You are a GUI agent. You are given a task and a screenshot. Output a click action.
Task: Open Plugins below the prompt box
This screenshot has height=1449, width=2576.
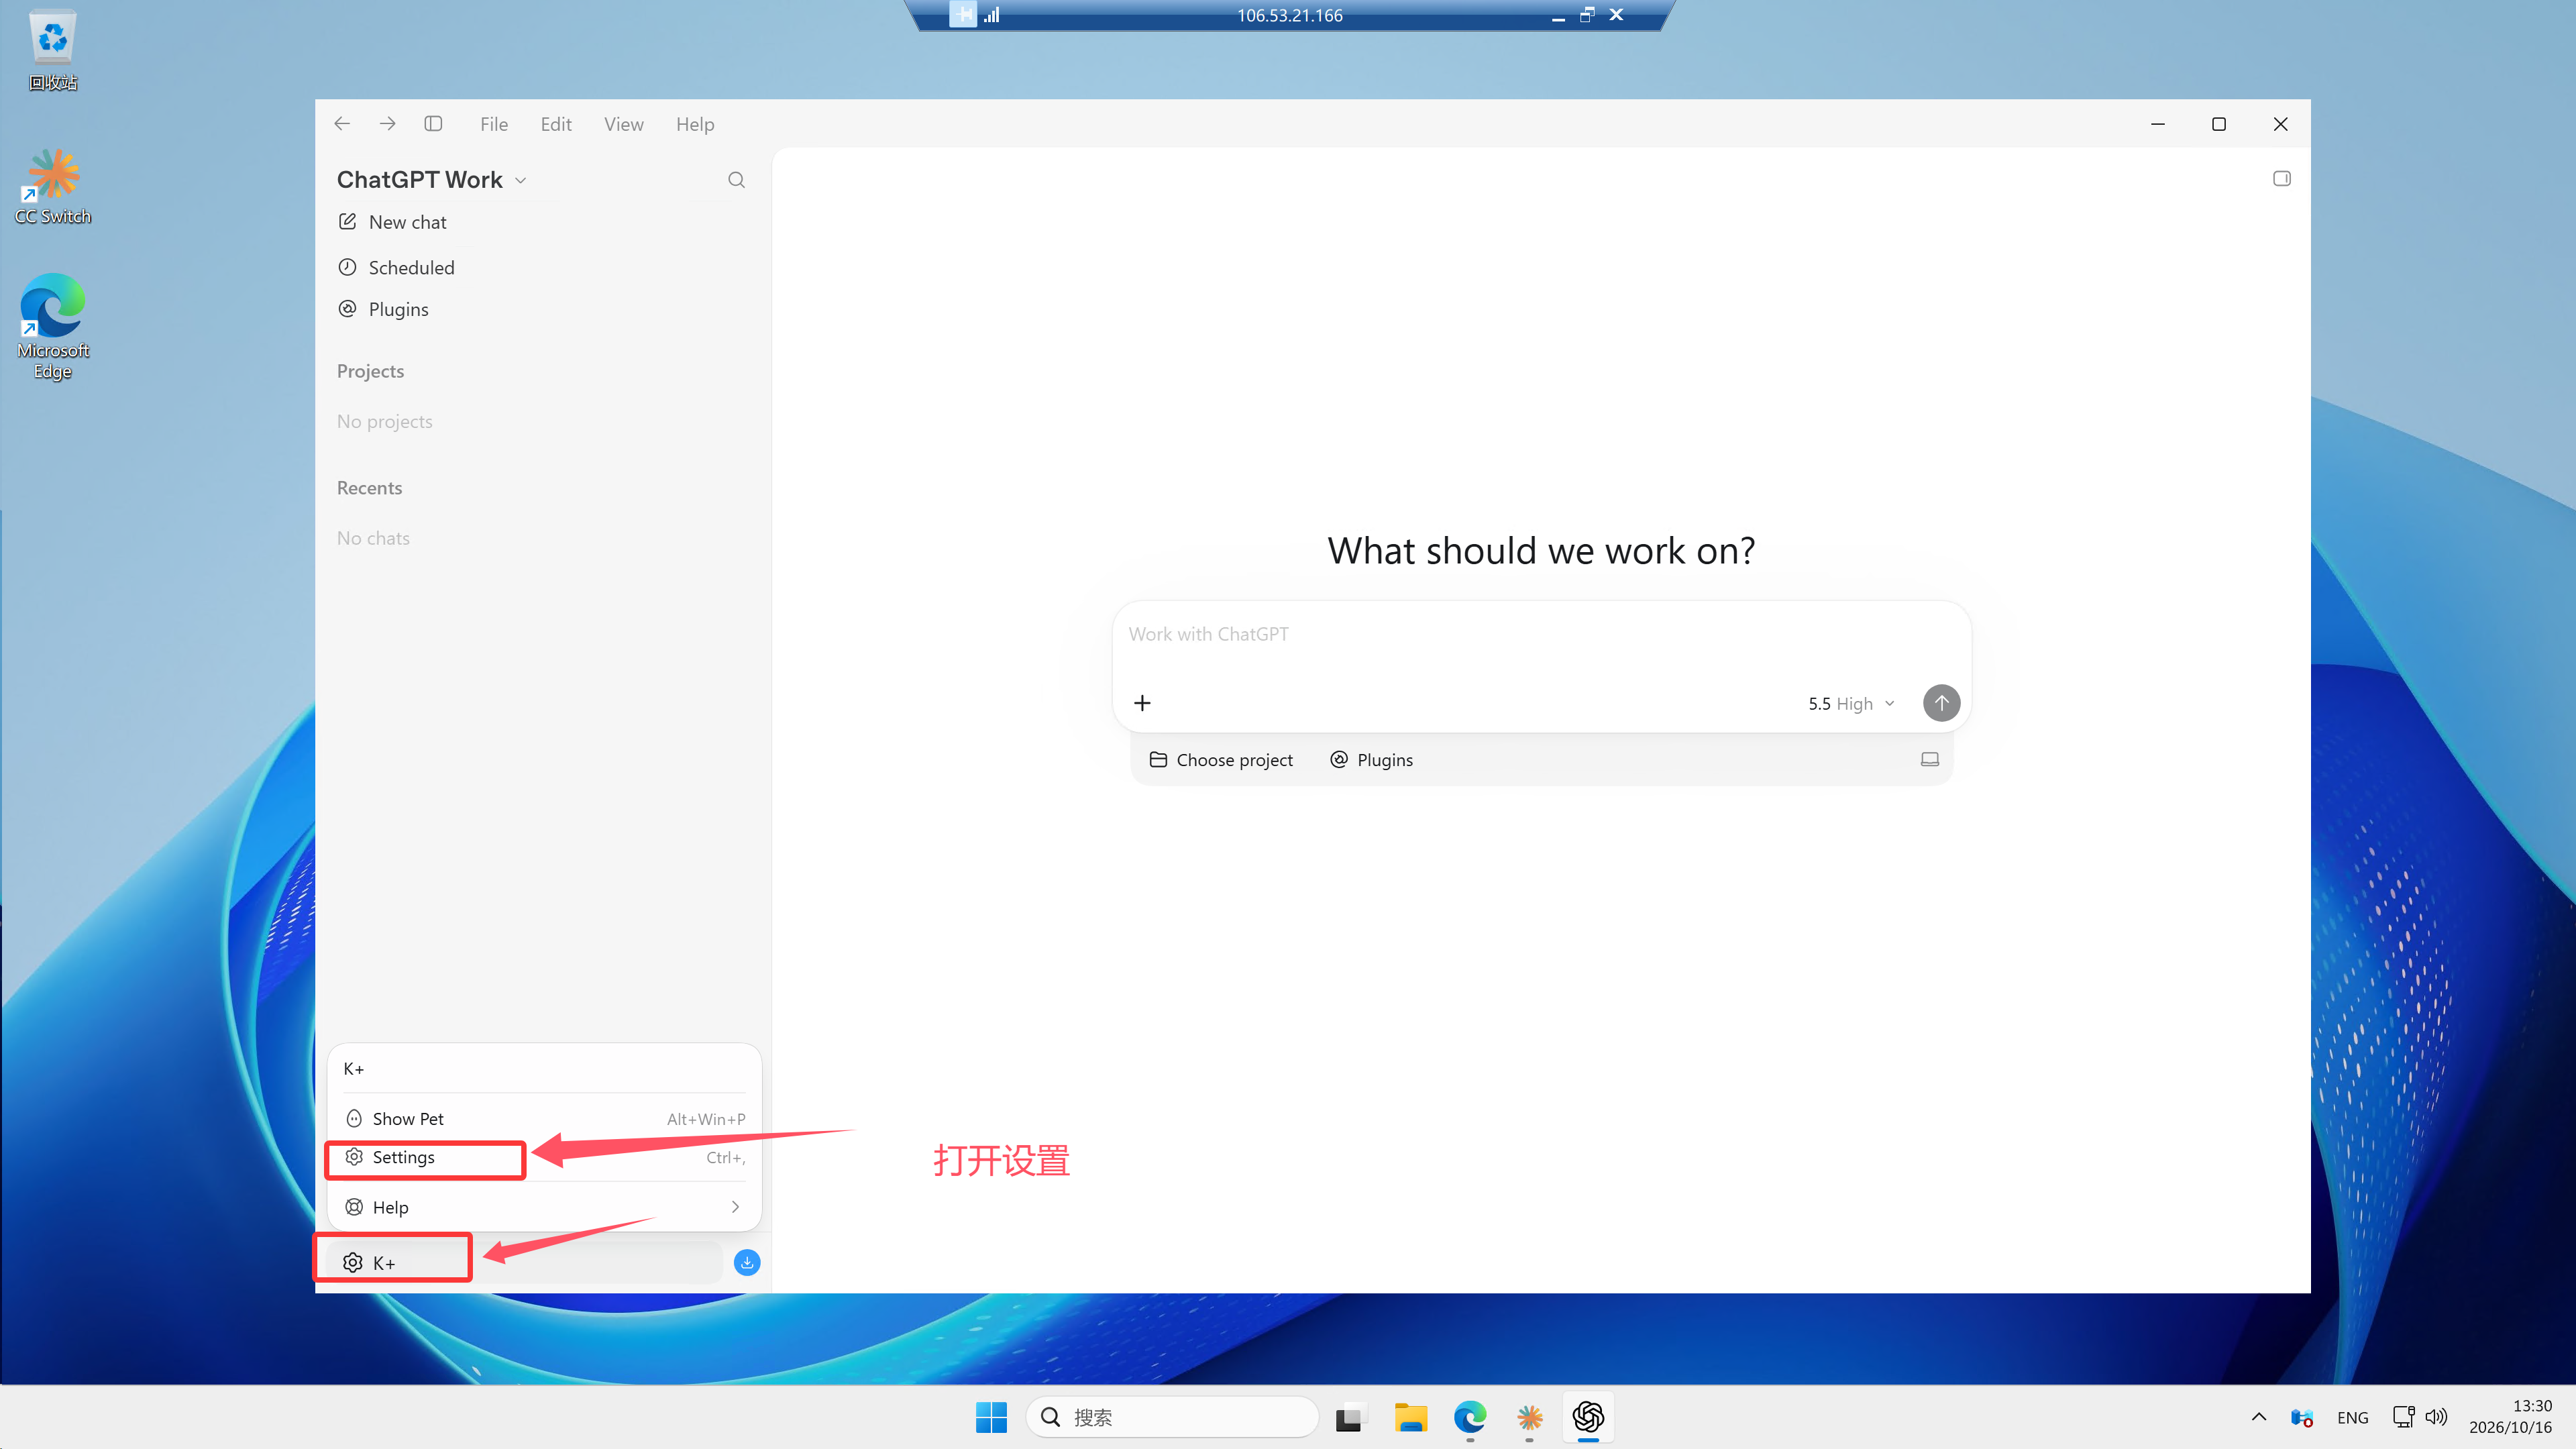pos(1371,760)
